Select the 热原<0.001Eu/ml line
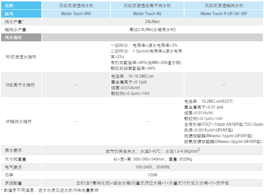 209,130
